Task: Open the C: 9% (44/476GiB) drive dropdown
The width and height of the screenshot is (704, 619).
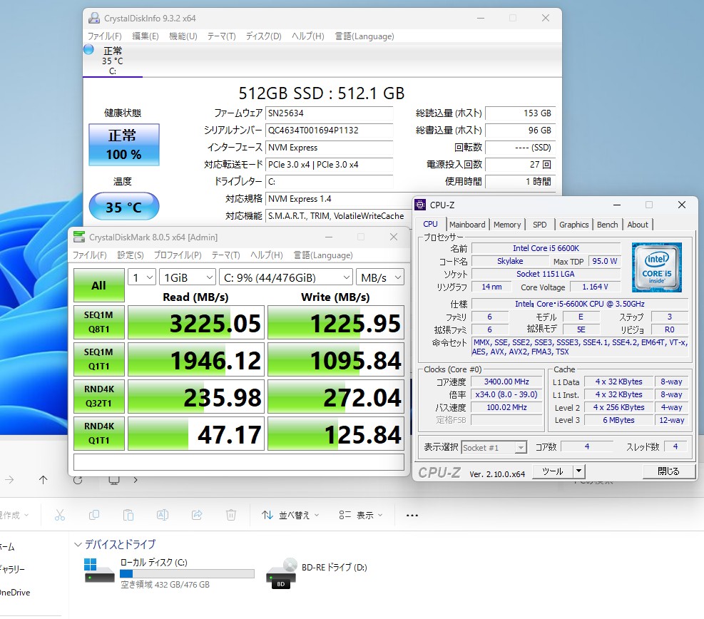Action: [286, 277]
